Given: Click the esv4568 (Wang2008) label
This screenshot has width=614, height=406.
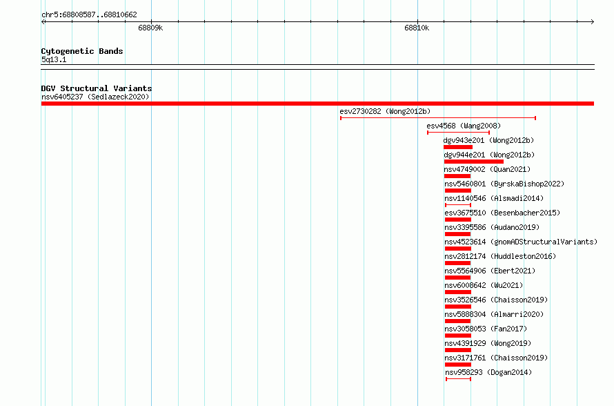Looking at the screenshot, I should pos(464,126).
